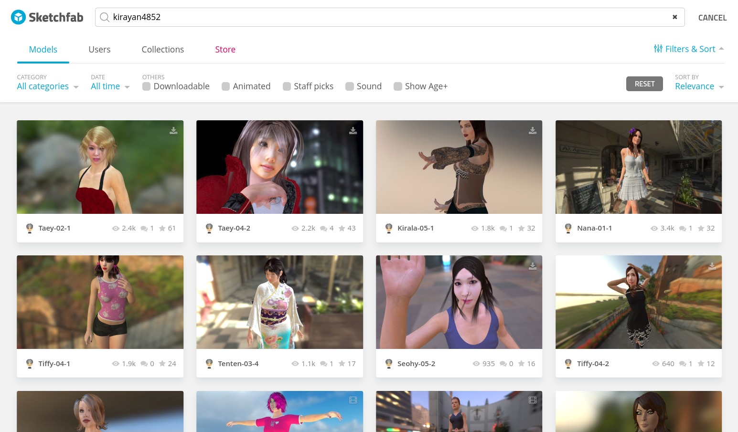Click the star icon on Tiffy-04-2
Screen dimensions: 738x432
pyautogui.click(x=701, y=364)
